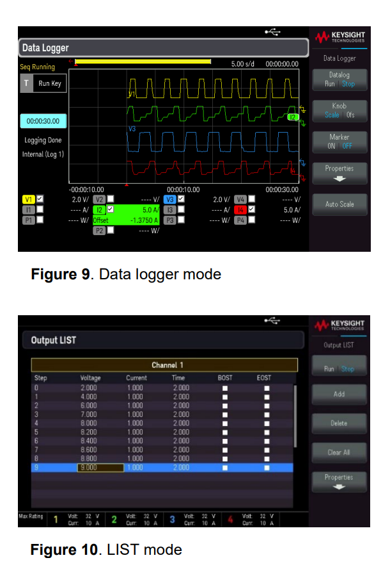Click the USB icon above Data Logger

tap(272, 33)
